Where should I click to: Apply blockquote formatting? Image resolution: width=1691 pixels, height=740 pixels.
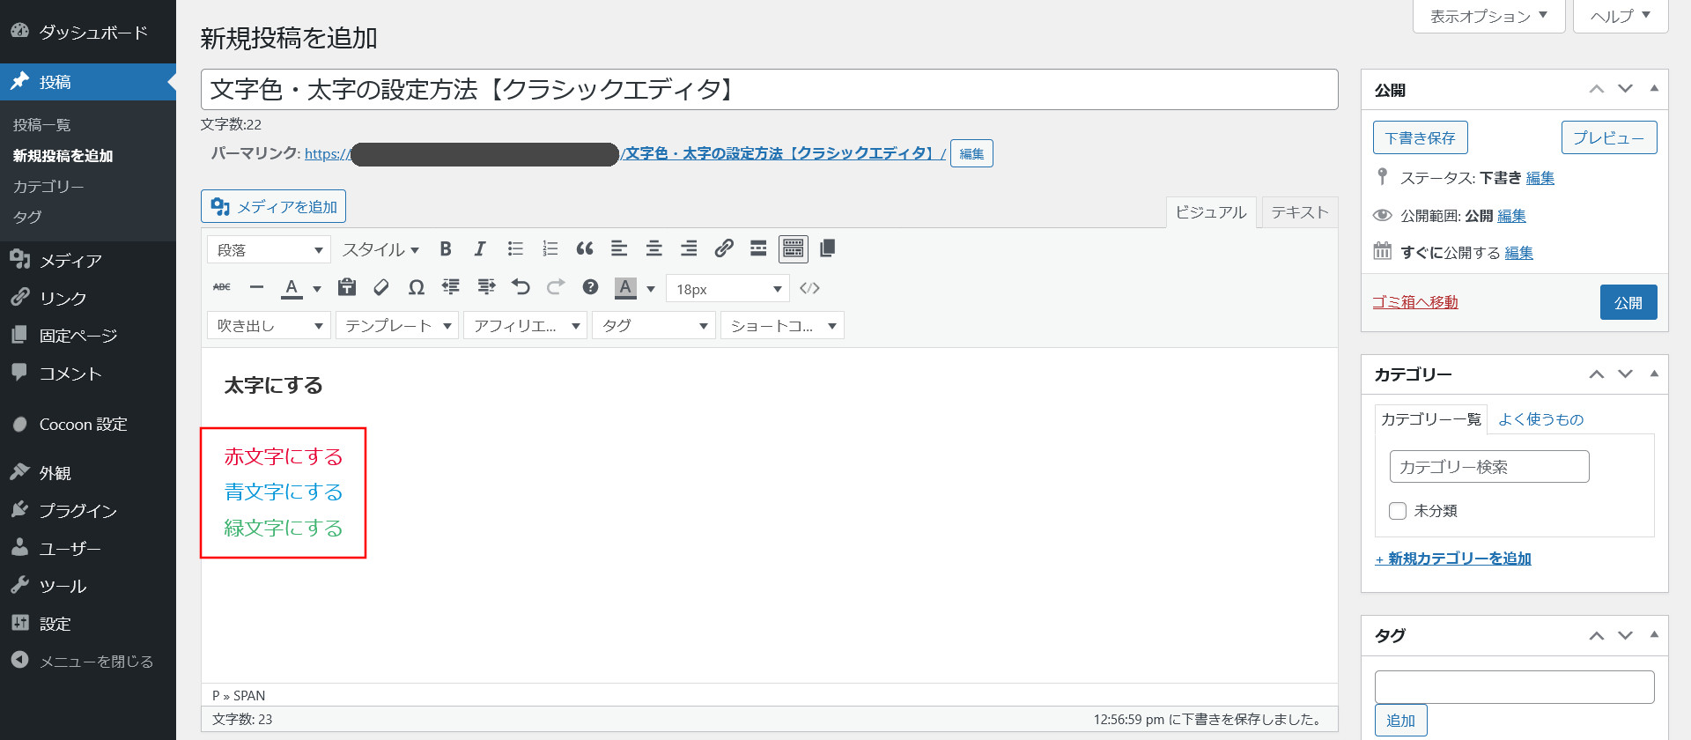(585, 249)
